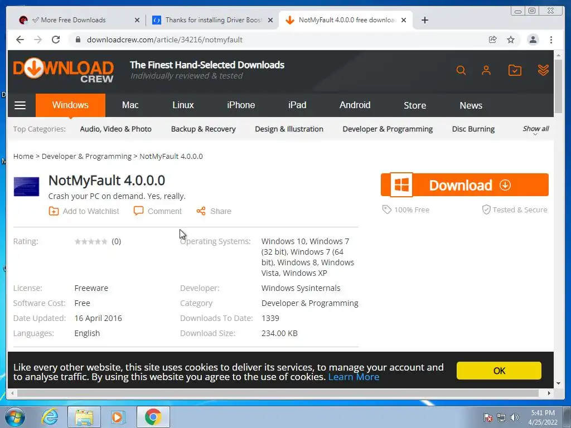Image resolution: width=571 pixels, height=428 pixels.
Task: Open the watchlist folder icon in header
Action: point(515,70)
